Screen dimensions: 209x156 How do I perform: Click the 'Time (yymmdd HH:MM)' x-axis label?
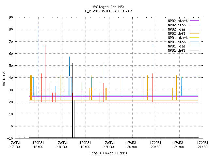point(108,153)
